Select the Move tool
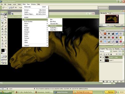Viewport: 125px width, 94px height. tap(5, 17)
